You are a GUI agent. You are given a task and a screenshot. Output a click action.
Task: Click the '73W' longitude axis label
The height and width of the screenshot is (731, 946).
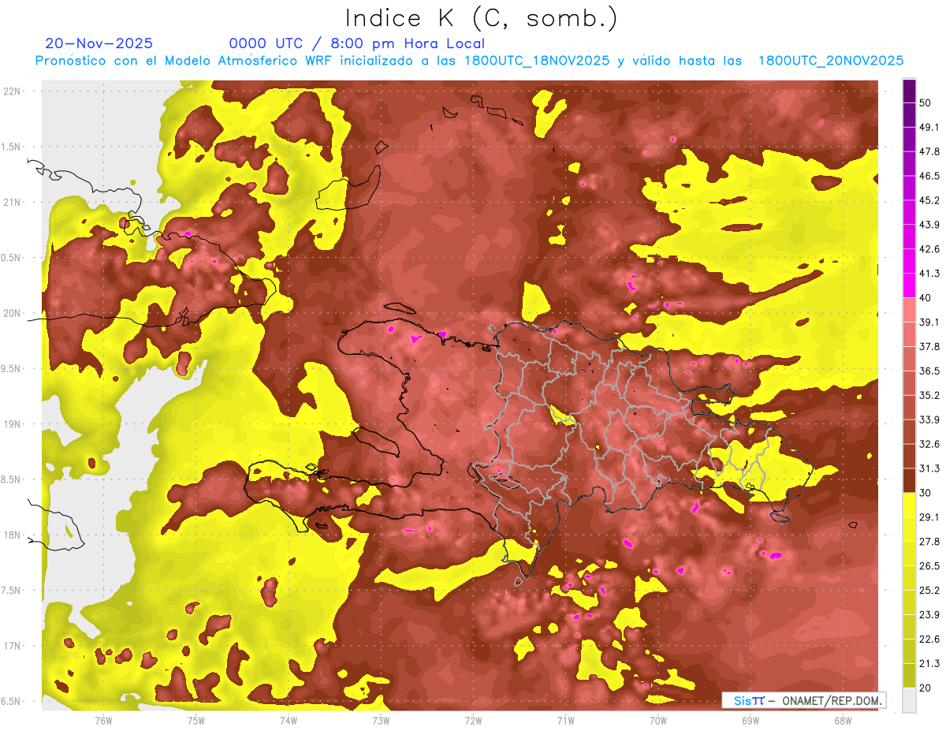(x=381, y=721)
